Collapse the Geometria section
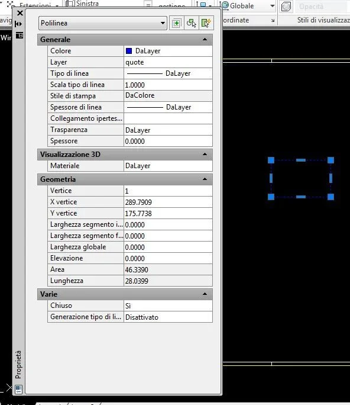The width and height of the screenshot is (350, 405). point(205,179)
